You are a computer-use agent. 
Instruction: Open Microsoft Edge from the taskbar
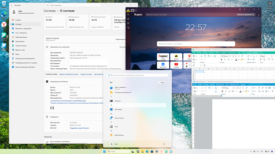click(x=147, y=151)
